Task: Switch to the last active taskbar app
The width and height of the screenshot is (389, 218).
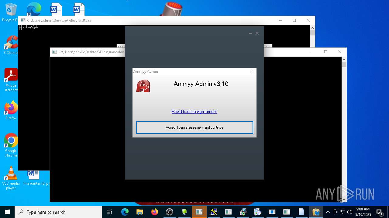Action: click(x=316, y=212)
